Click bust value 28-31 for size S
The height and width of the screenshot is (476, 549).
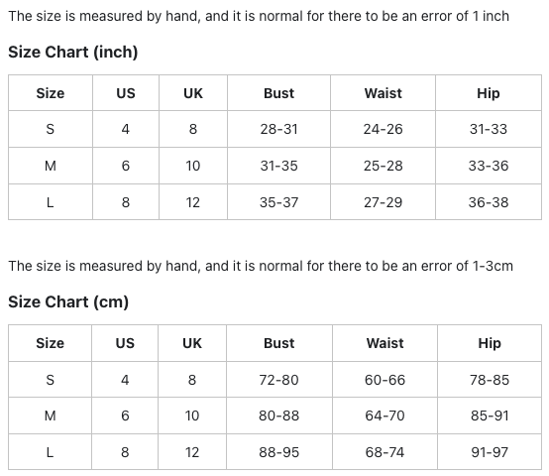tap(278, 129)
